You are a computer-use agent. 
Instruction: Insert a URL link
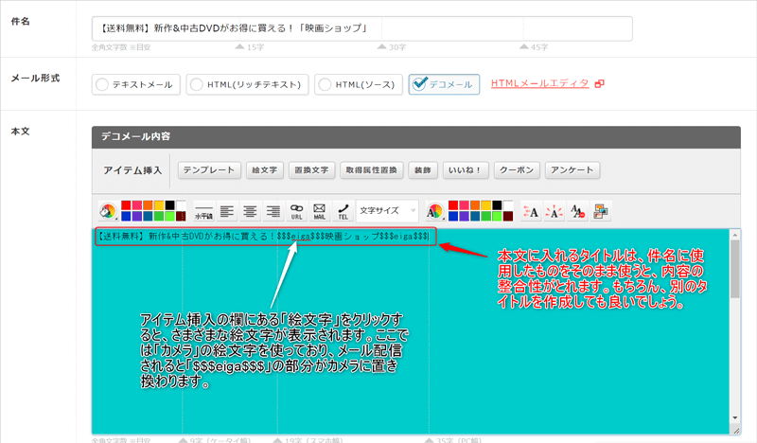pyautogui.click(x=296, y=210)
